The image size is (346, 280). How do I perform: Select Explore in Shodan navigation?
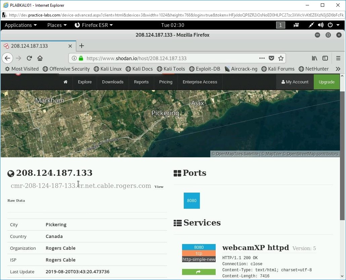coord(85,82)
